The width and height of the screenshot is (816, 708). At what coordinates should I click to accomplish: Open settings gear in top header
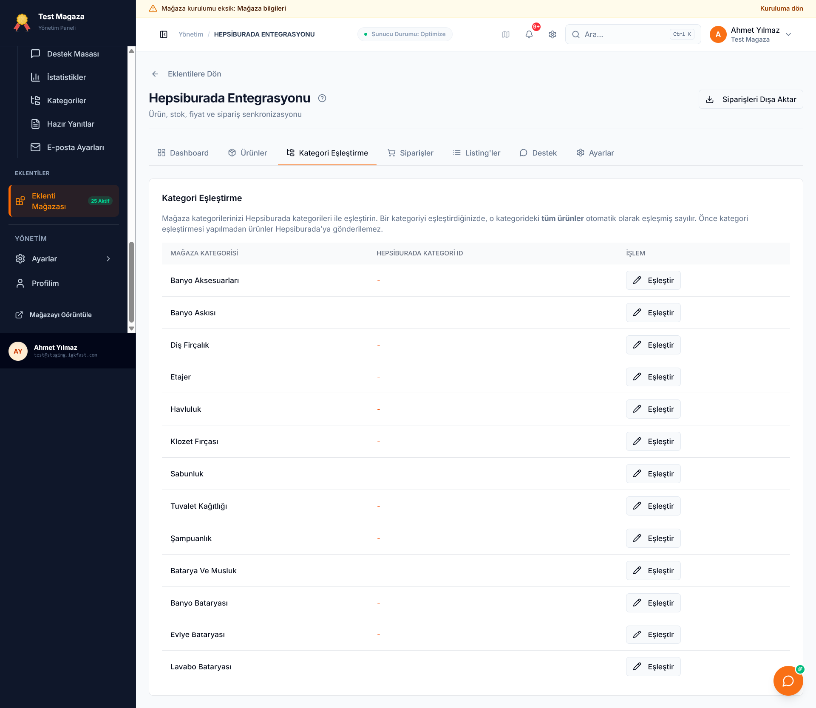(x=552, y=34)
